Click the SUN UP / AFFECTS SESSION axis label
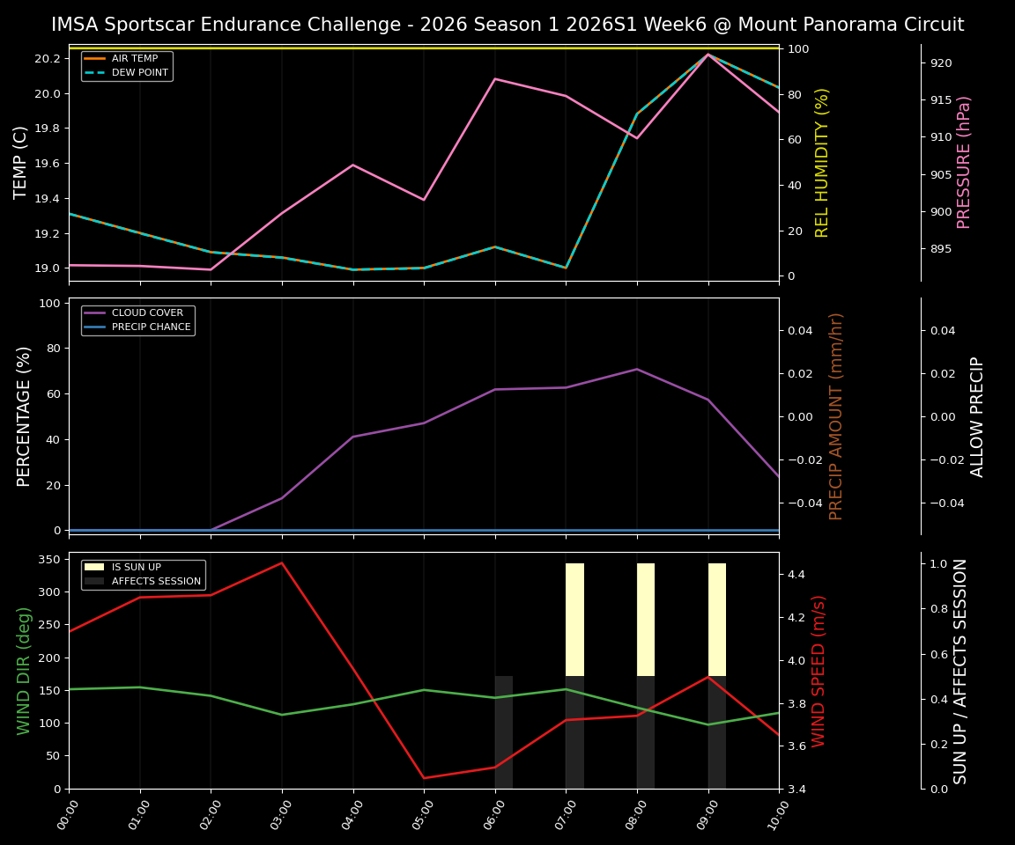Screen dimensions: 1015x845 point(960,672)
